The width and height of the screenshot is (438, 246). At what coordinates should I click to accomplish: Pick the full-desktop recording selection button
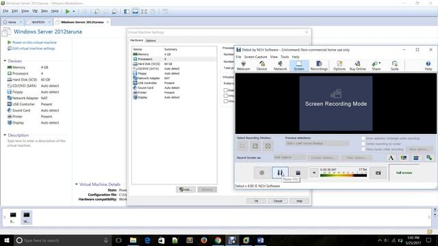point(268,146)
